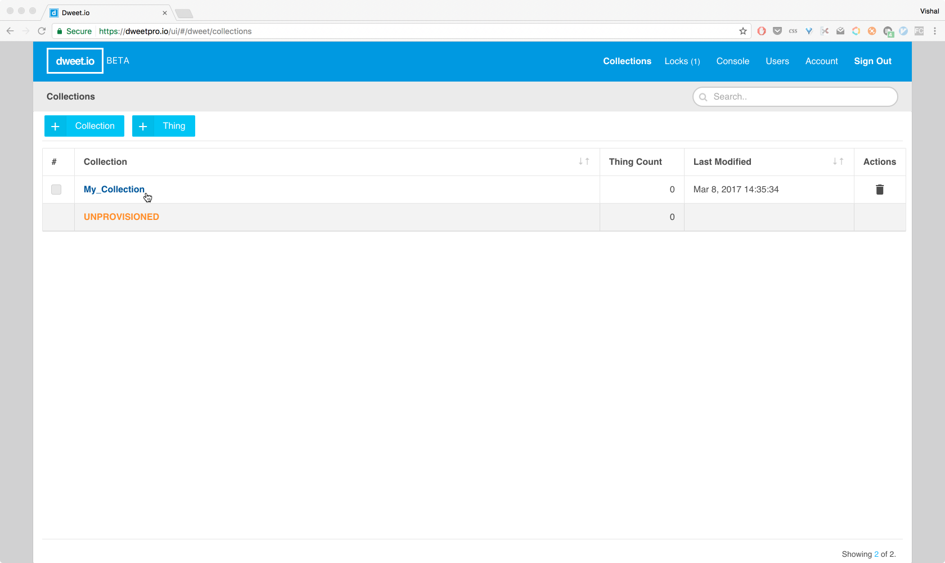The height and width of the screenshot is (563, 945).
Task: Click the dweet.io logo
Action: click(75, 61)
